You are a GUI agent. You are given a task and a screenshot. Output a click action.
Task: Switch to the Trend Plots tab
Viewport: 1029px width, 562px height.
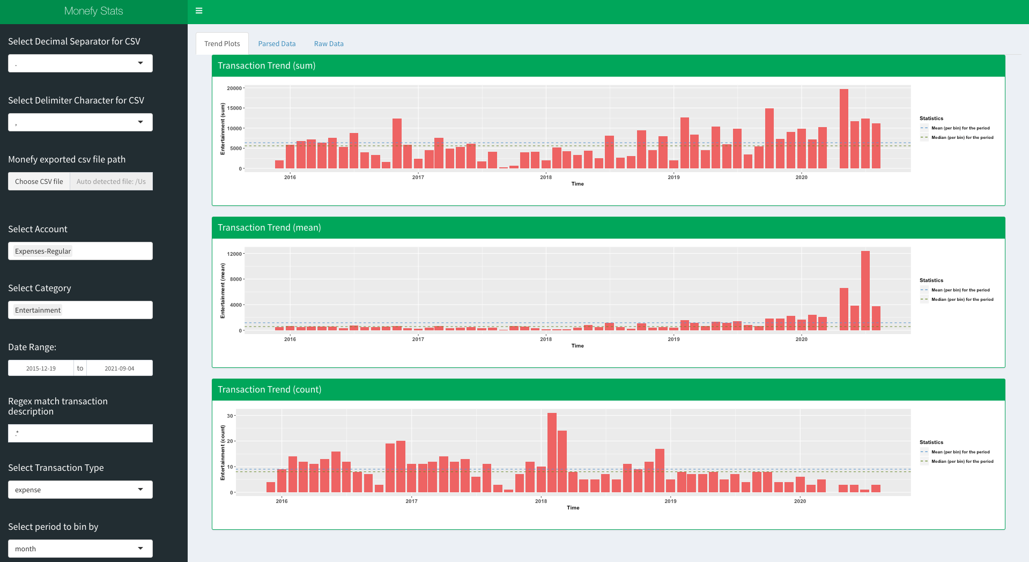[x=222, y=43]
